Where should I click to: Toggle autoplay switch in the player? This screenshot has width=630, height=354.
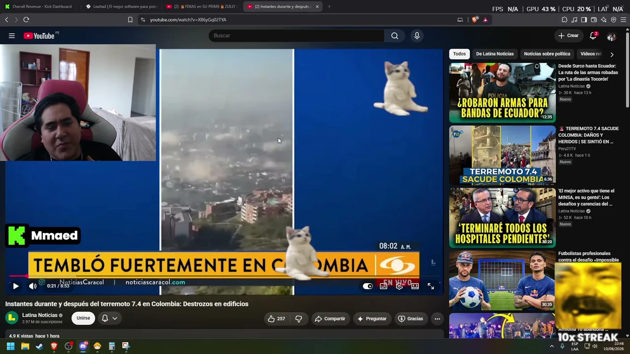[368, 286]
